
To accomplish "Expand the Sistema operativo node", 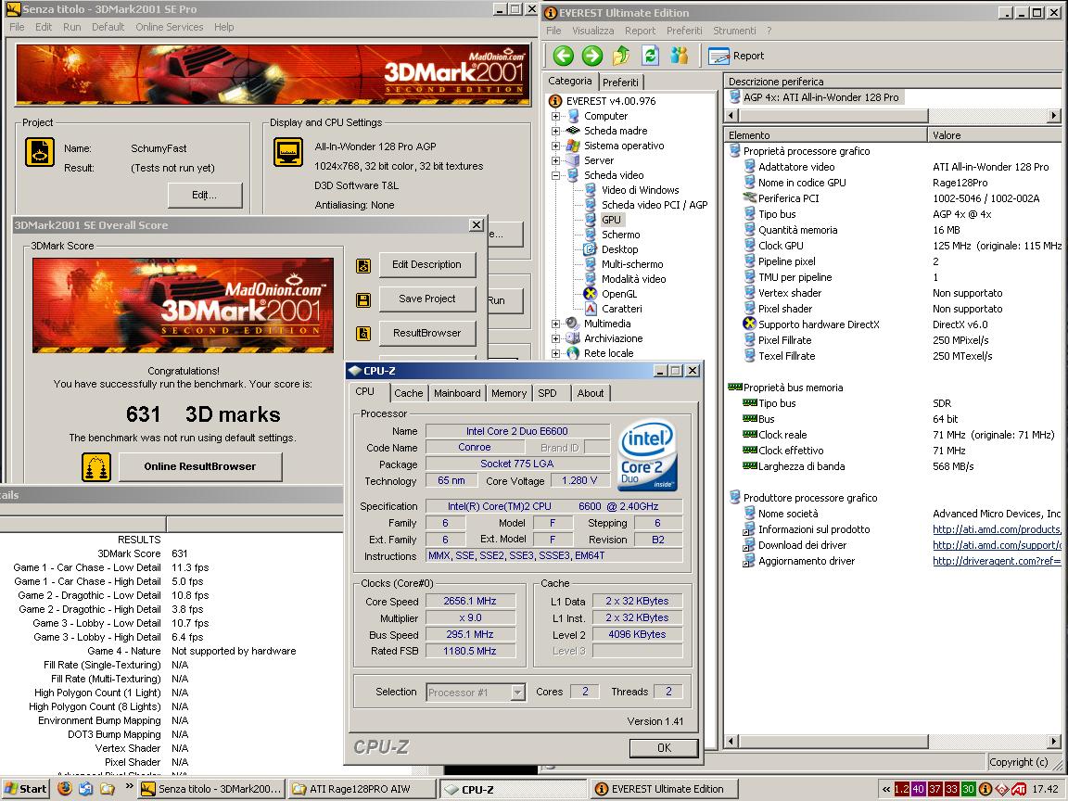I will pos(556,146).
